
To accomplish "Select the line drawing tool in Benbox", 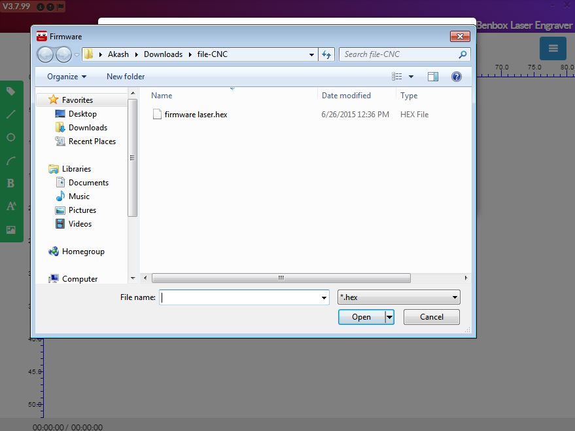I will [x=10, y=115].
